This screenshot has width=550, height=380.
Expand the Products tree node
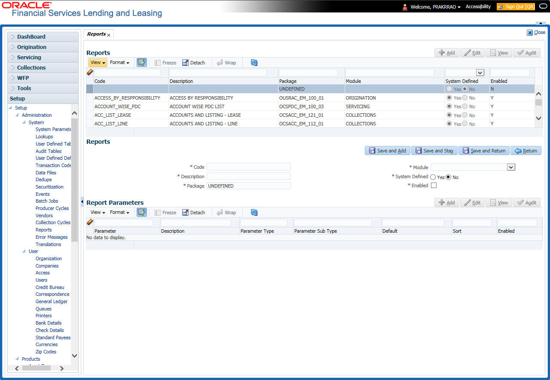pyautogui.click(x=18, y=359)
